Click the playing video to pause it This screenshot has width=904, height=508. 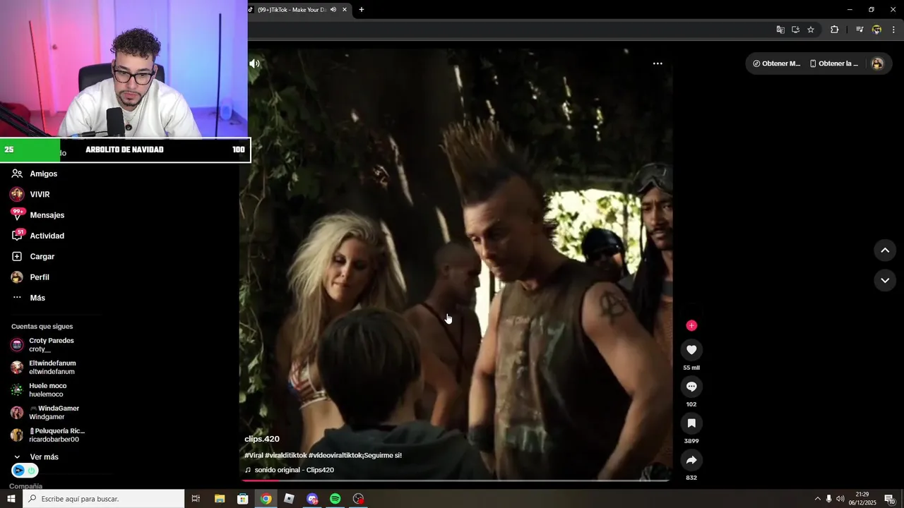coord(456,265)
